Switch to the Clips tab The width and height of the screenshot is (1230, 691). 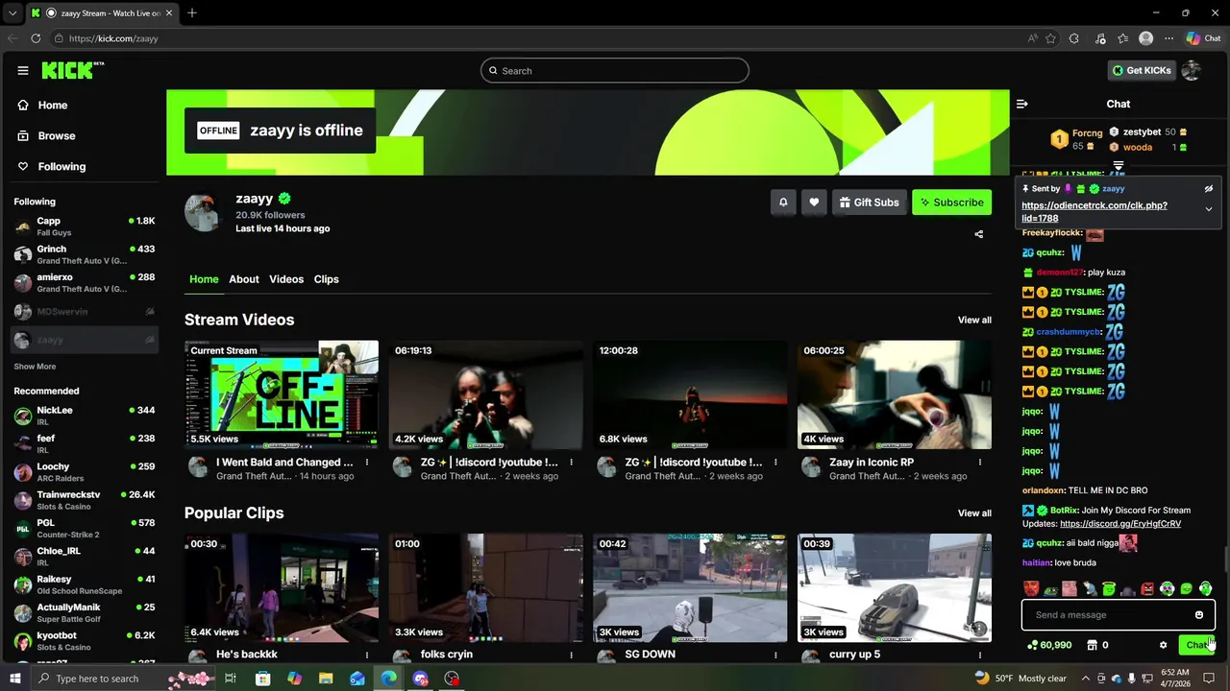tap(327, 279)
